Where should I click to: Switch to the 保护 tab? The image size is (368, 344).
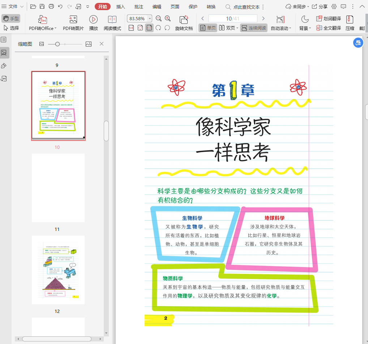[x=193, y=7]
